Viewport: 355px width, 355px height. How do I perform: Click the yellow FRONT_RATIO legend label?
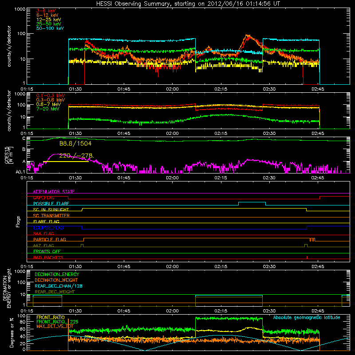click(x=51, y=317)
